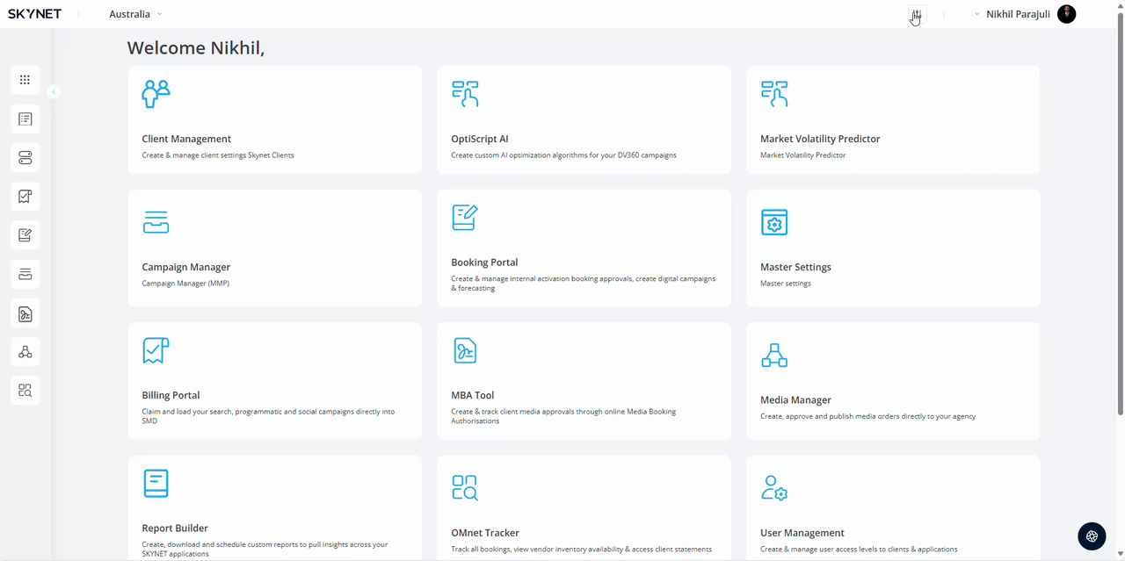Click the OMnet Tracker card icon
Image resolution: width=1125 pixels, height=561 pixels.
coord(465,488)
